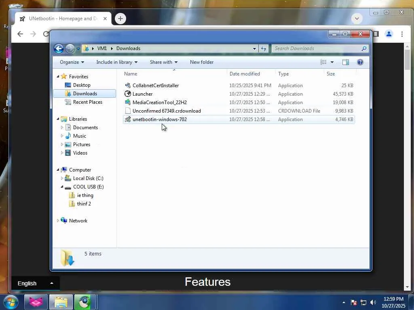
Task: Open the Organize menu
Action: click(x=72, y=62)
